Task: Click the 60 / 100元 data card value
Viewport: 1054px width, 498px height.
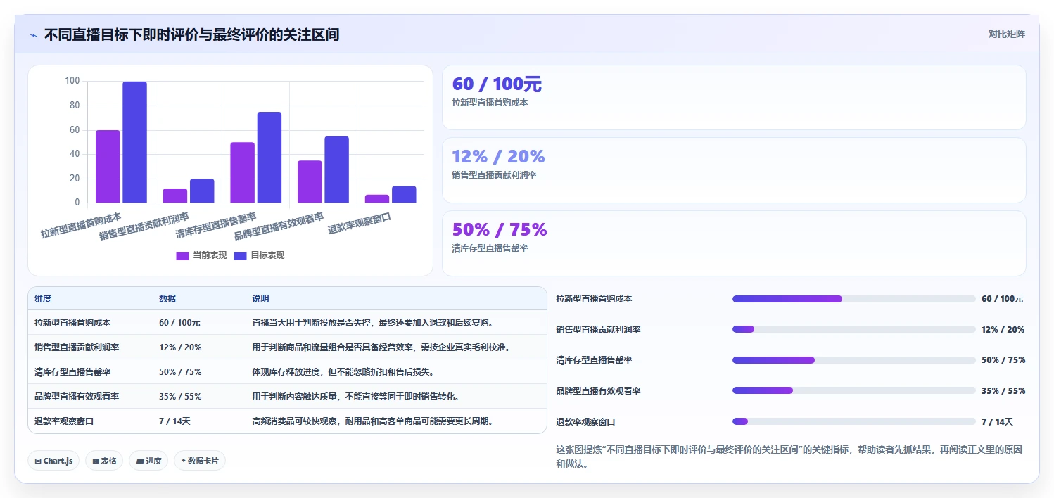Action: coord(497,84)
